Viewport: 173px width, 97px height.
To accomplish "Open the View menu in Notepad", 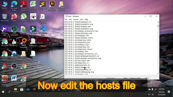I will (81, 19).
